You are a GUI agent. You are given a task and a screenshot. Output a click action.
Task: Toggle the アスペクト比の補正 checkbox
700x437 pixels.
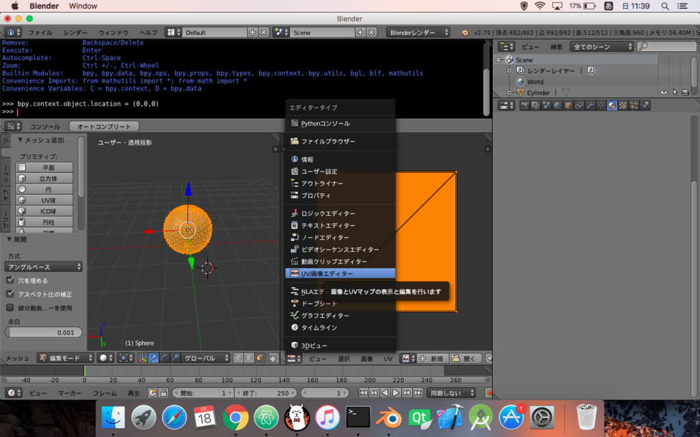tap(10, 294)
